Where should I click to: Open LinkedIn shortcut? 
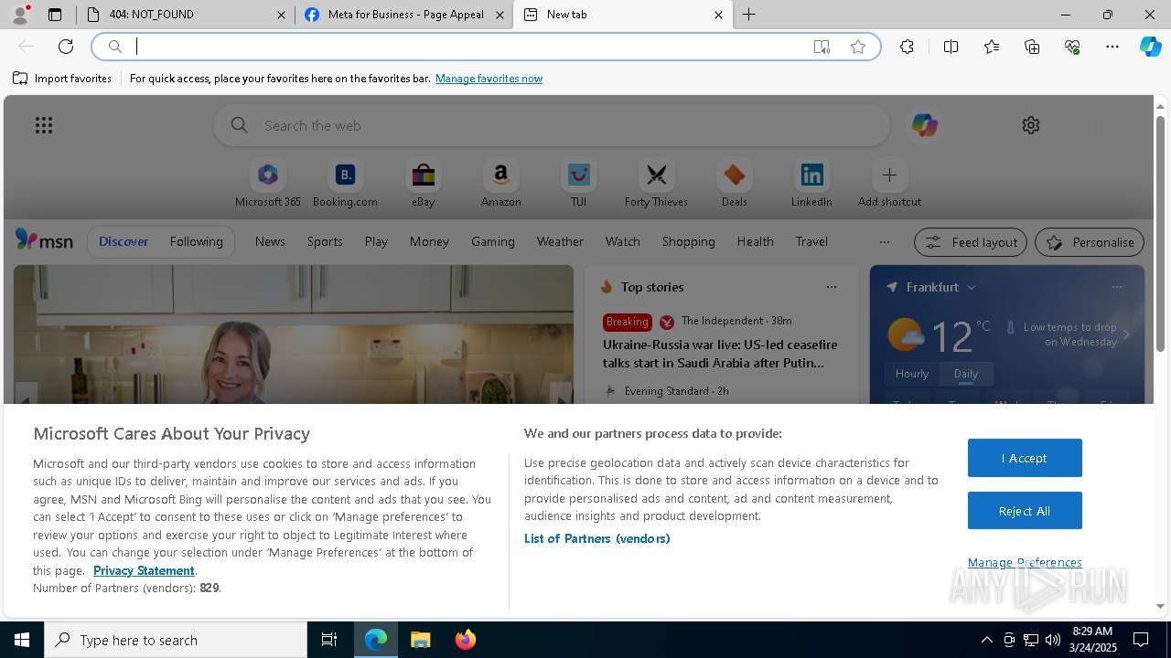point(811,184)
